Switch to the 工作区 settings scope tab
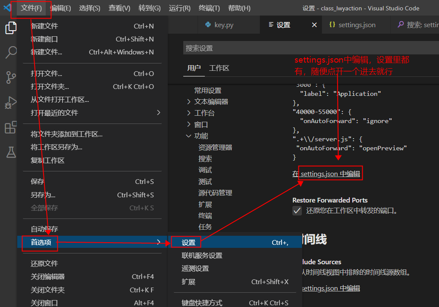439x307 pixels. 219,68
